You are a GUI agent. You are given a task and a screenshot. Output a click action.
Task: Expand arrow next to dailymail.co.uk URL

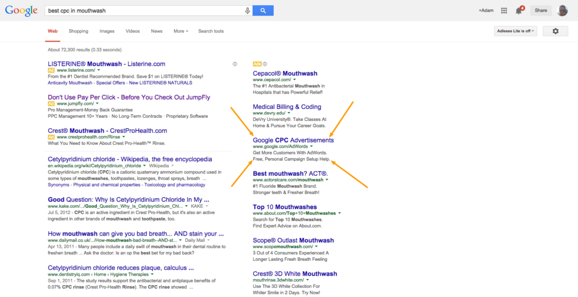[x=181, y=240]
